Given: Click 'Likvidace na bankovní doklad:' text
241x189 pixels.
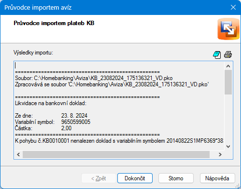Looking at the screenshot, I should pyautogui.click(x=51, y=103).
